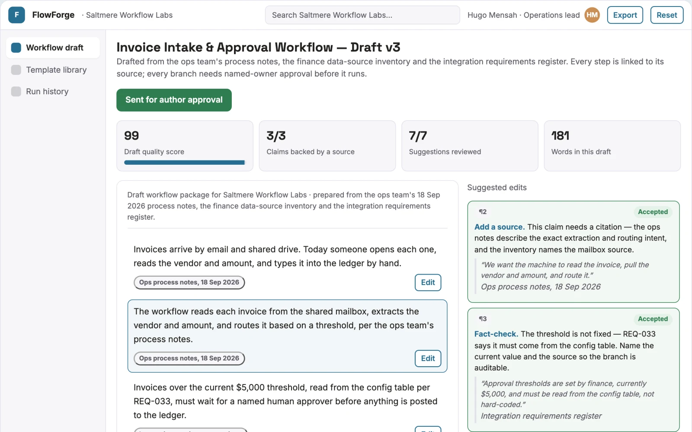Screen dimensions: 692x432
Task: Click 'Hugo Mensah · Operations lead' label
Action: tap(523, 15)
